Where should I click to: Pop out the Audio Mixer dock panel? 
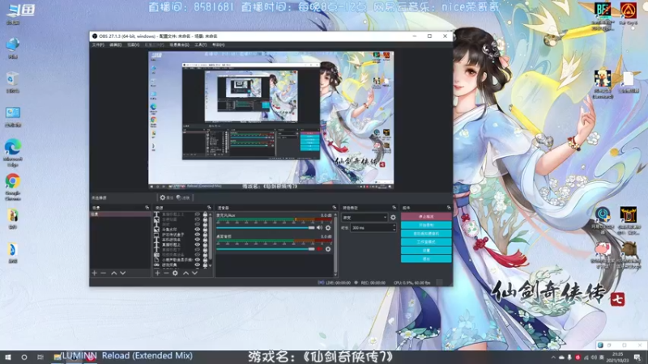[x=335, y=208]
